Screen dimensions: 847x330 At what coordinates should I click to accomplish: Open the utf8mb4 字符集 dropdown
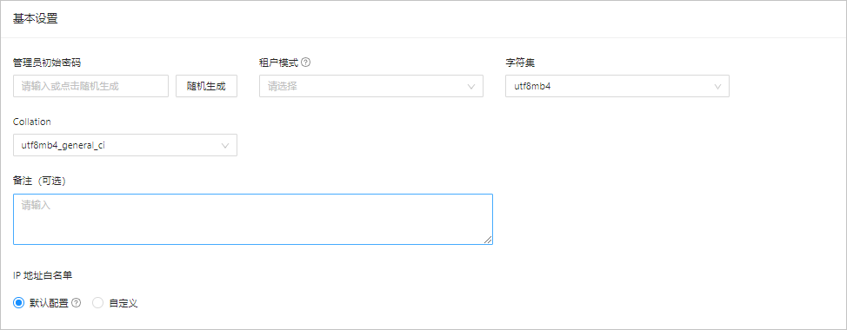tap(617, 86)
